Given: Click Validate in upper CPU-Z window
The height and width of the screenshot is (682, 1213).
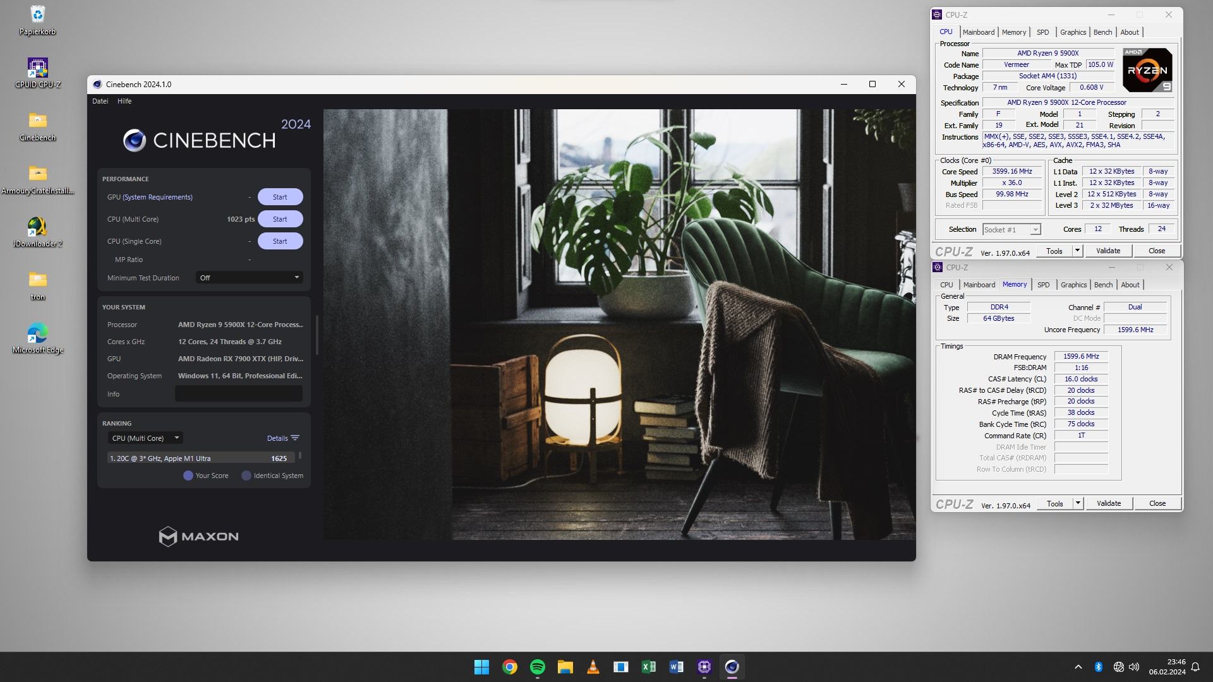Looking at the screenshot, I should [x=1108, y=251].
